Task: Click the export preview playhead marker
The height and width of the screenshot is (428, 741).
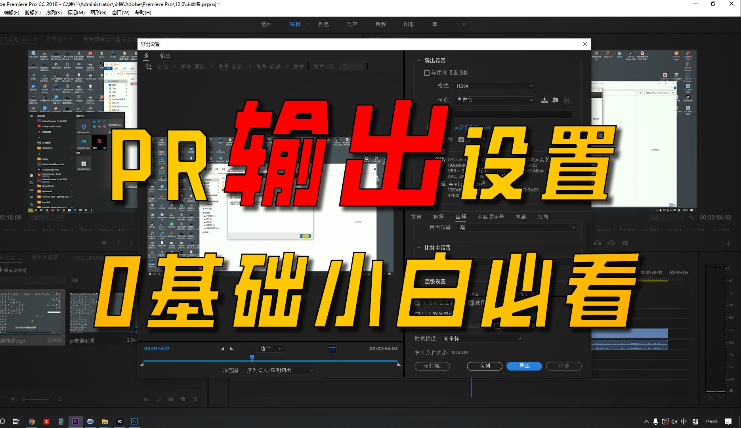Action: (x=252, y=358)
